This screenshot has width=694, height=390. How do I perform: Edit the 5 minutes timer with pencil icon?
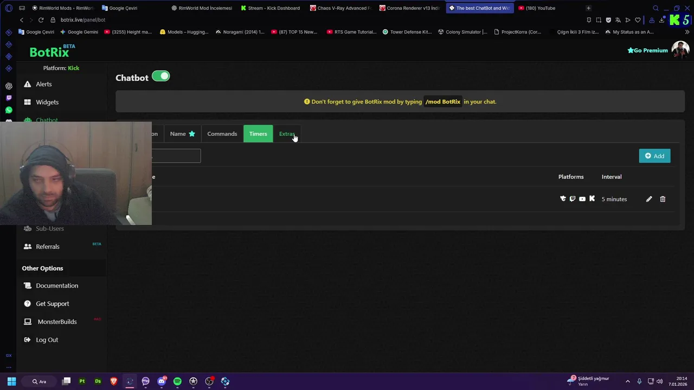coord(649,199)
